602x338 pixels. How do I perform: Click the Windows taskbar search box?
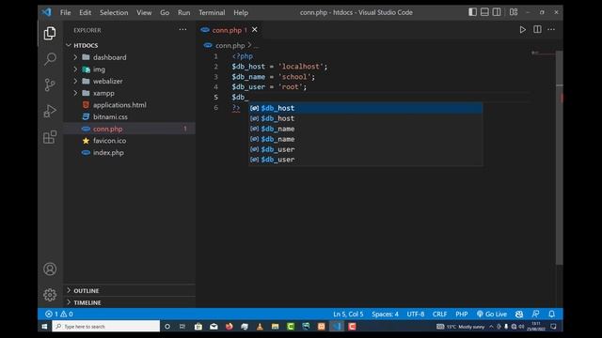106,326
